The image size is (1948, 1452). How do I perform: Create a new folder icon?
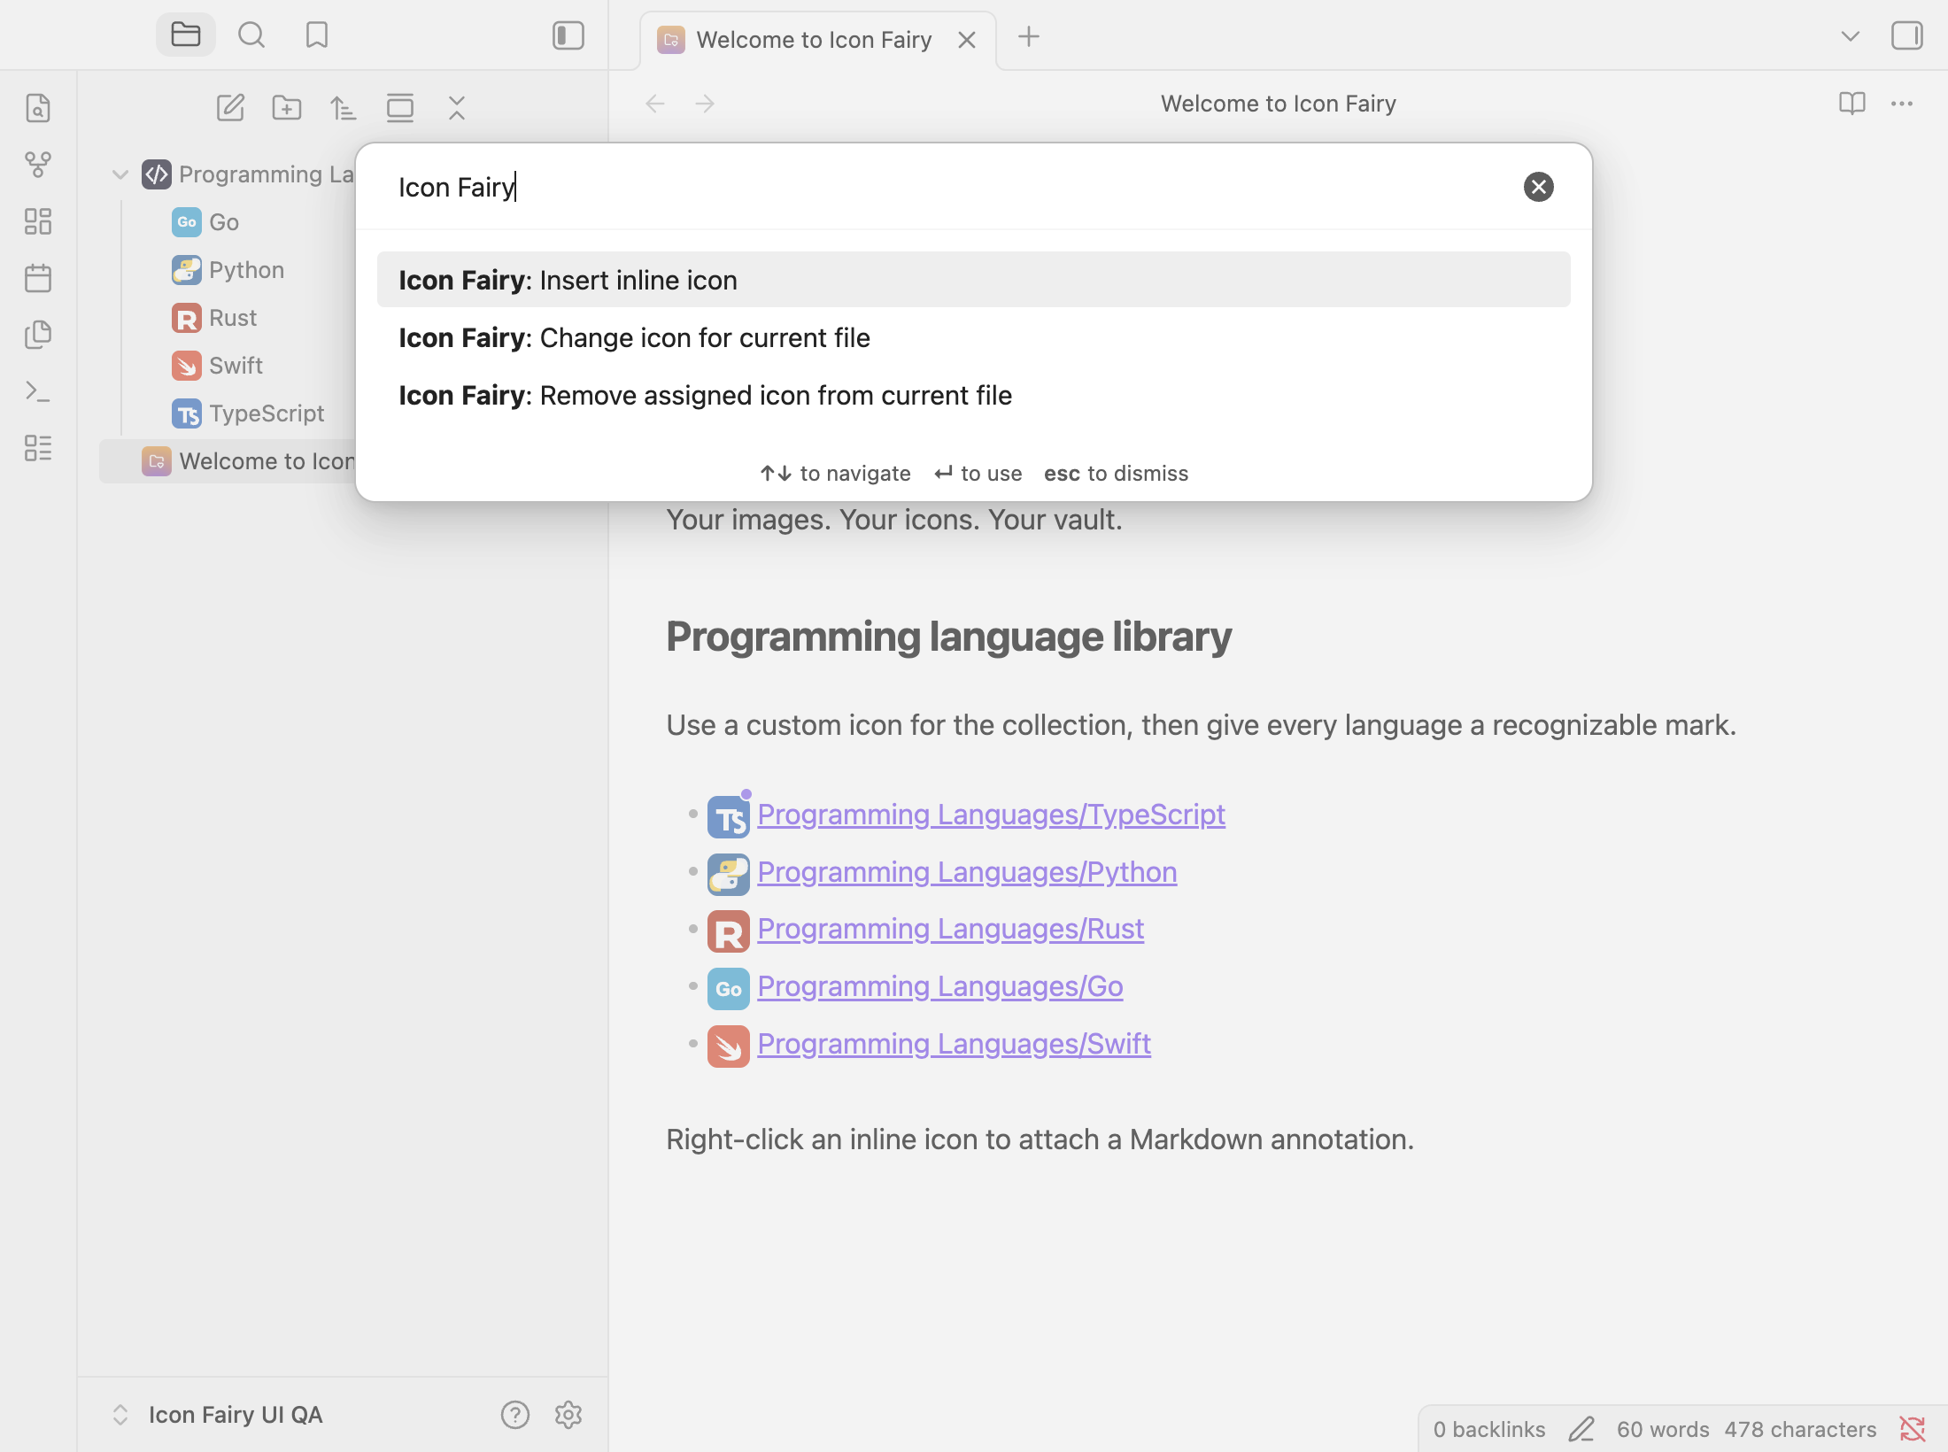coord(287,108)
